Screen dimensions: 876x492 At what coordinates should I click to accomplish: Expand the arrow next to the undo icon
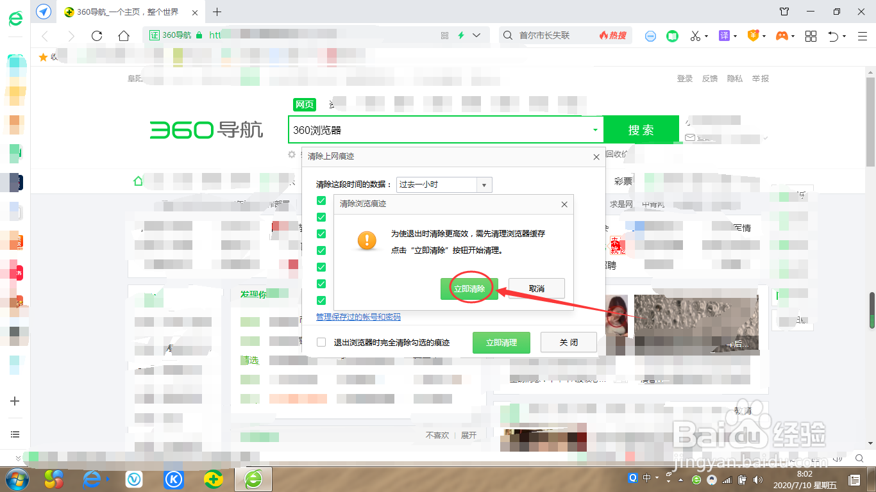click(845, 37)
